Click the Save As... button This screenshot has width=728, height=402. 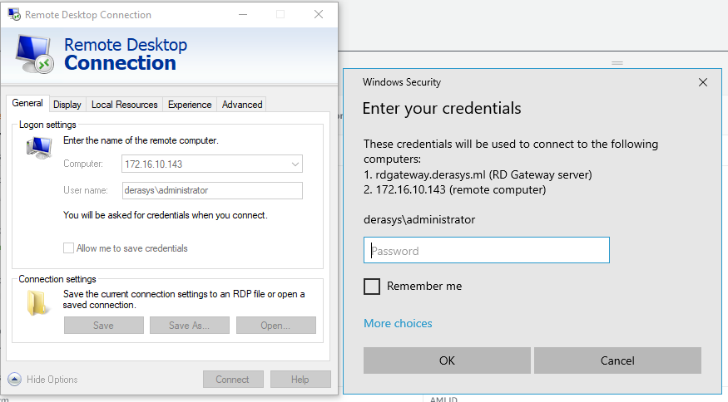coord(190,326)
